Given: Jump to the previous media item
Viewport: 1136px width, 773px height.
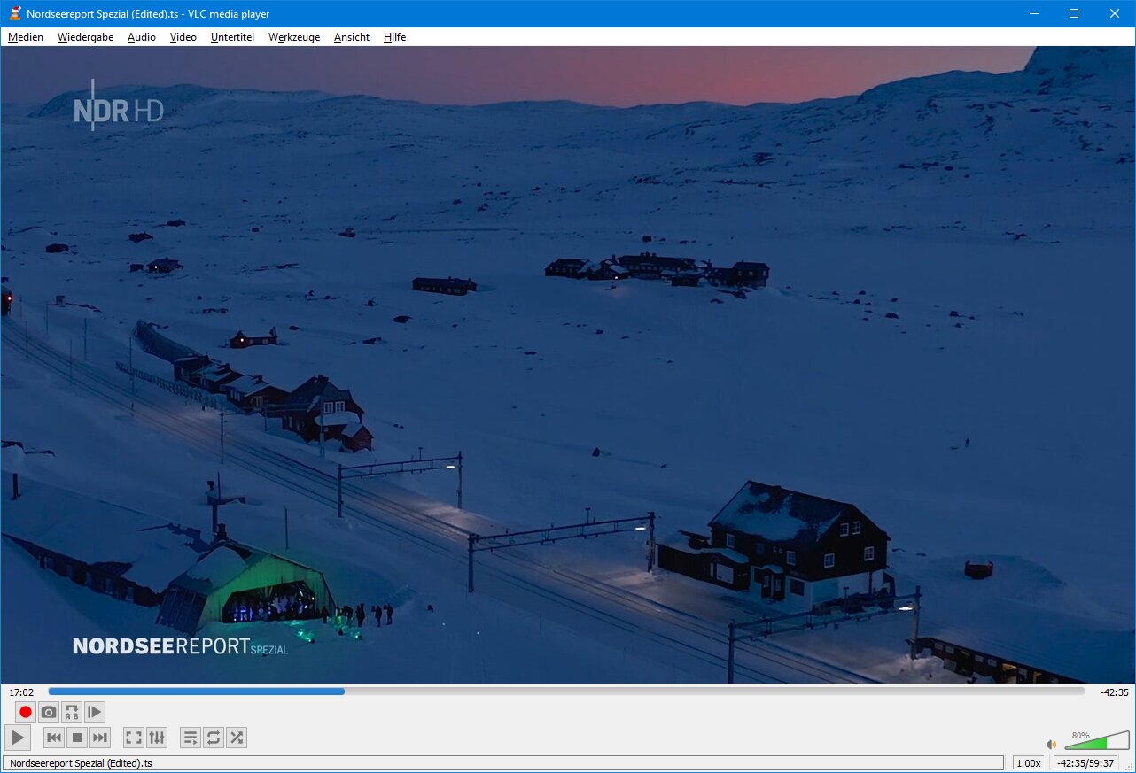Looking at the screenshot, I should 54,738.
